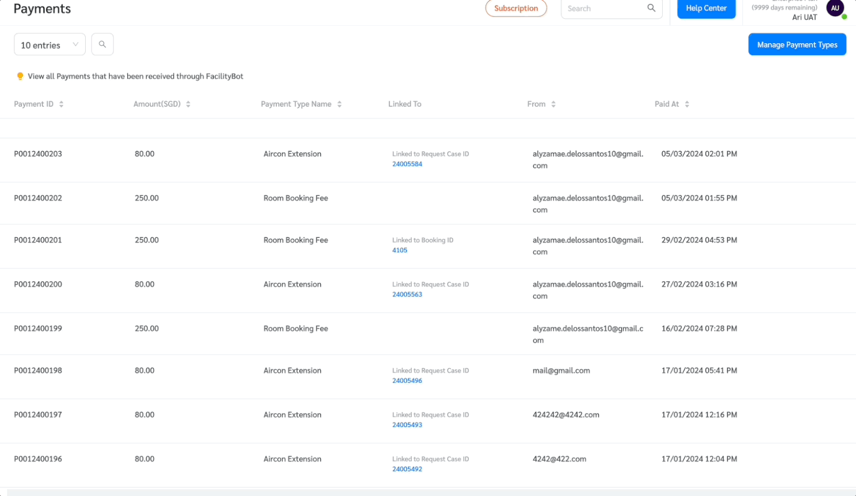Sort by Paid At column arrows
The height and width of the screenshot is (496, 856).
tap(687, 104)
